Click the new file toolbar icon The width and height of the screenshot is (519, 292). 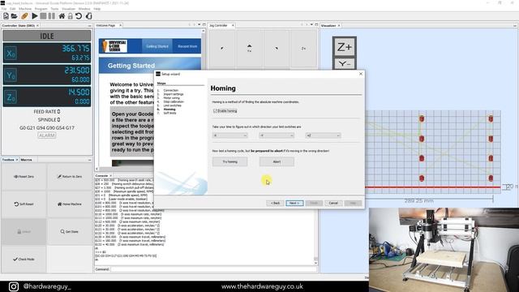(x=6, y=16)
